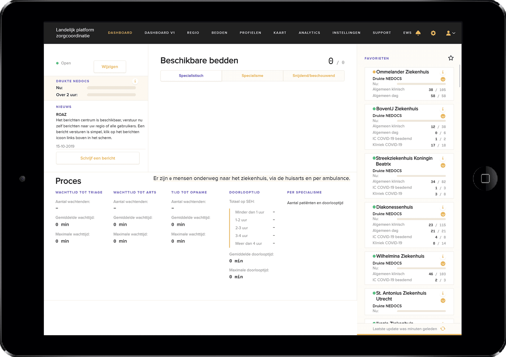Click Ommelander Ziekenhuis Nu NEDOCS bar
Viewport: 506px width, 357px height.
tap(421, 84)
